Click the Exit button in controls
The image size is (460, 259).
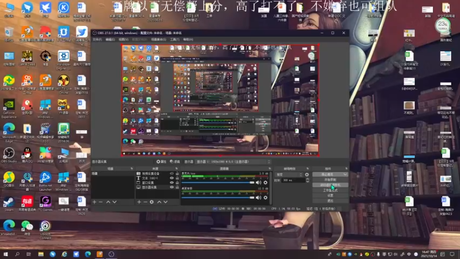coord(330,201)
